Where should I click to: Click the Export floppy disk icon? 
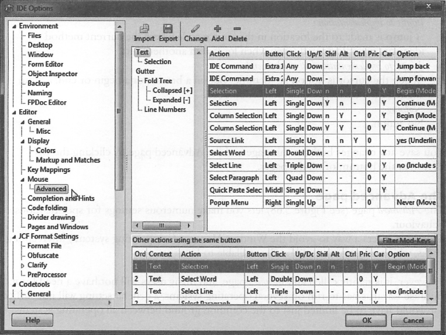168,29
